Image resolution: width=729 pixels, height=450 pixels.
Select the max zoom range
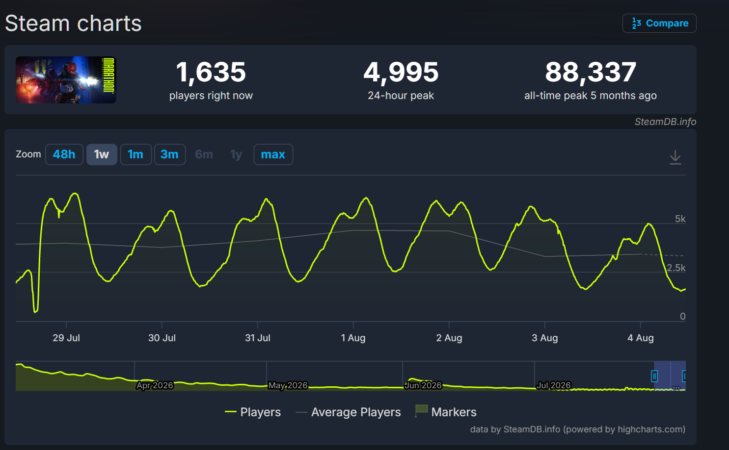tap(273, 154)
